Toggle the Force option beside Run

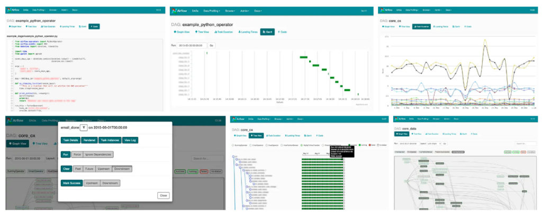coord(77,154)
